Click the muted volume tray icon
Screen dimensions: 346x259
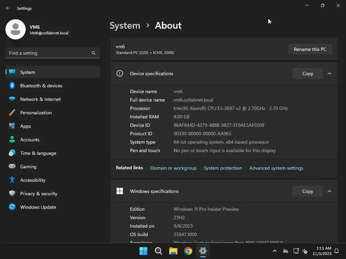305,251
